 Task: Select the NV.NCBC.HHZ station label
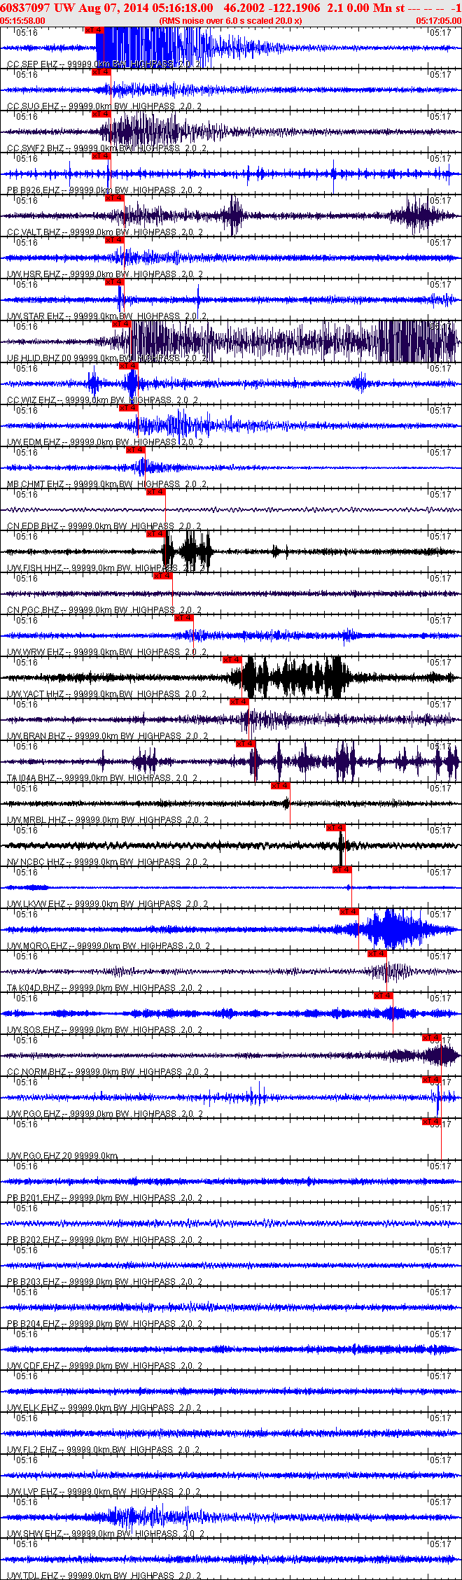coord(106,862)
